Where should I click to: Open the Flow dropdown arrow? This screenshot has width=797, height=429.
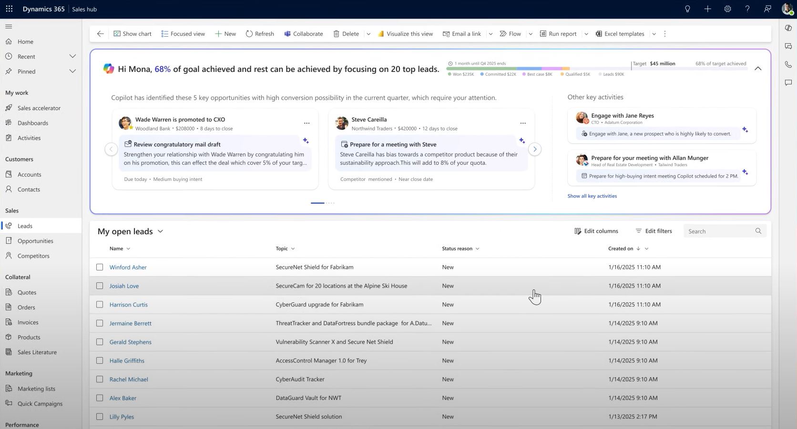(x=531, y=34)
